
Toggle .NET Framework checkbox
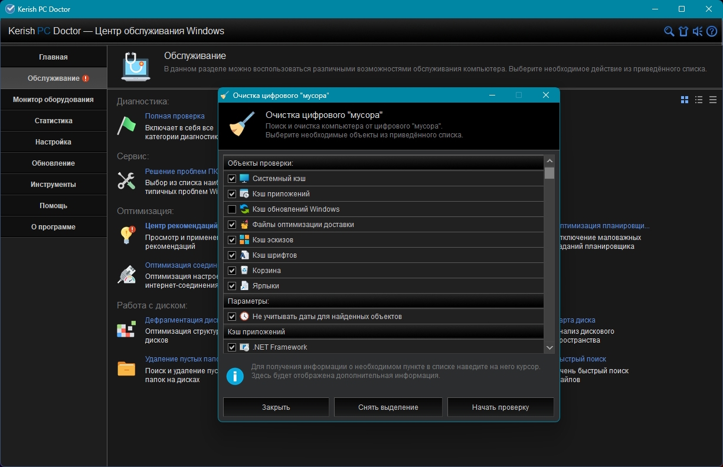232,347
